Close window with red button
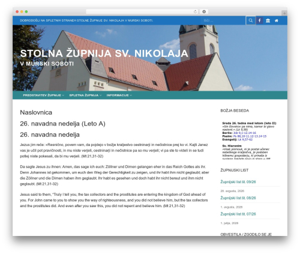 click(x=17, y=11)
